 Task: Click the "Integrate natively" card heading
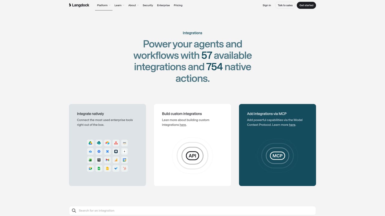tap(91, 114)
